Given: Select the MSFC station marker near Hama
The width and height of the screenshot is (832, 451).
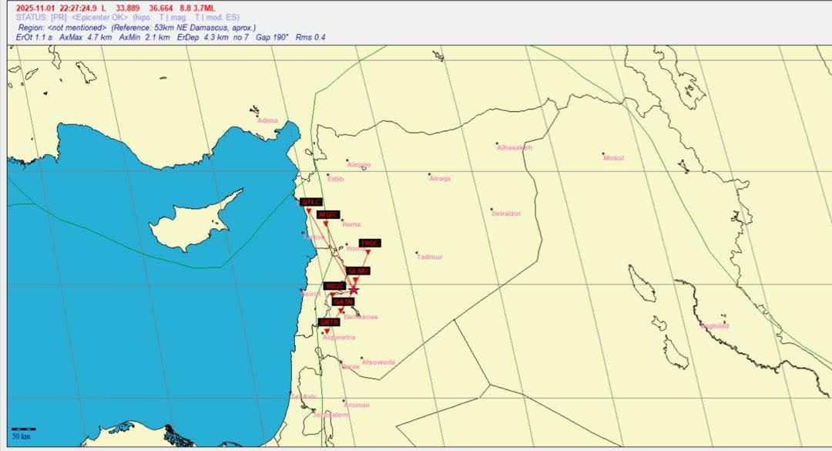Looking at the screenshot, I should pyautogui.click(x=326, y=224).
